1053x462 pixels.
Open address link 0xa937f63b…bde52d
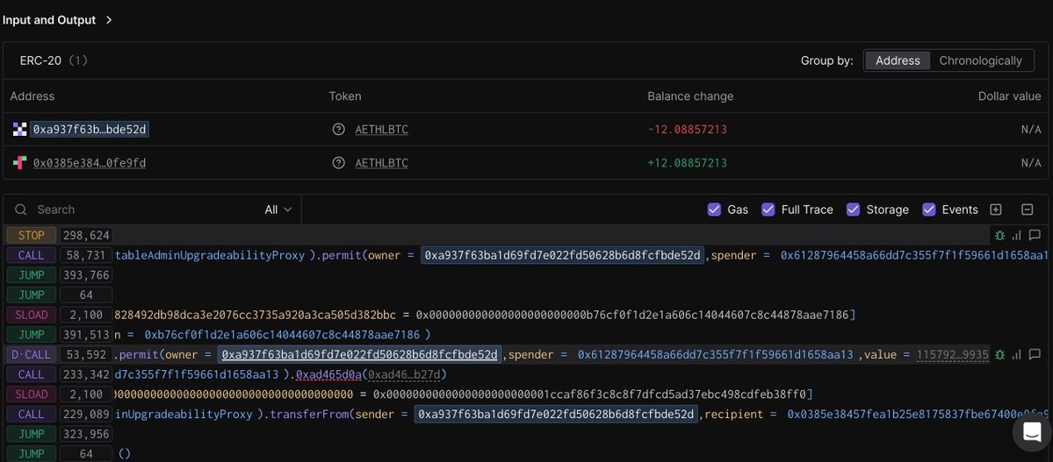(90, 130)
